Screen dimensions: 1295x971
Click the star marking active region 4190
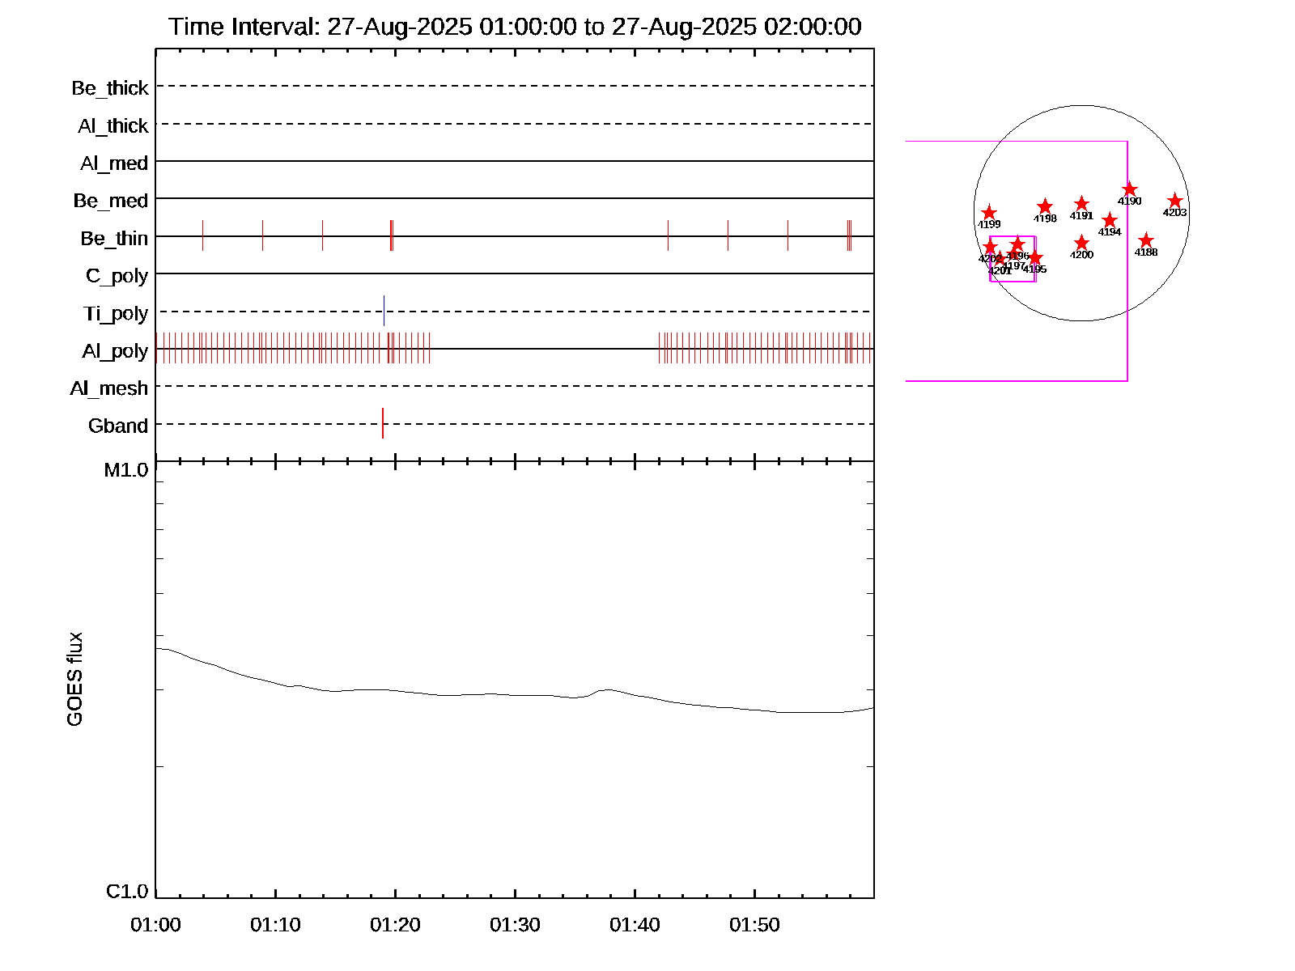tap(1130, 190)
